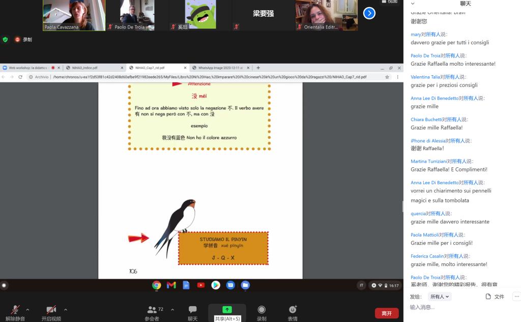Click File attachment button in chat

pyautogui.click(x=495, y=297)
